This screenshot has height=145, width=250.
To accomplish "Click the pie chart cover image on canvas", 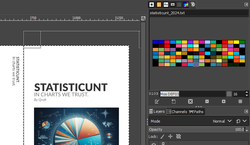I will click(76, 126).
